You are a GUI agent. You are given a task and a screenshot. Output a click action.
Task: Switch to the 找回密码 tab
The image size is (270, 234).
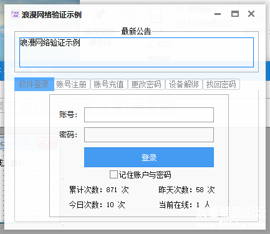[221, 84]
